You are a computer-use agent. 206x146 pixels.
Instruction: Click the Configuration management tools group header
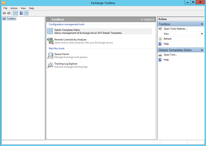click(x=67, y=24)
